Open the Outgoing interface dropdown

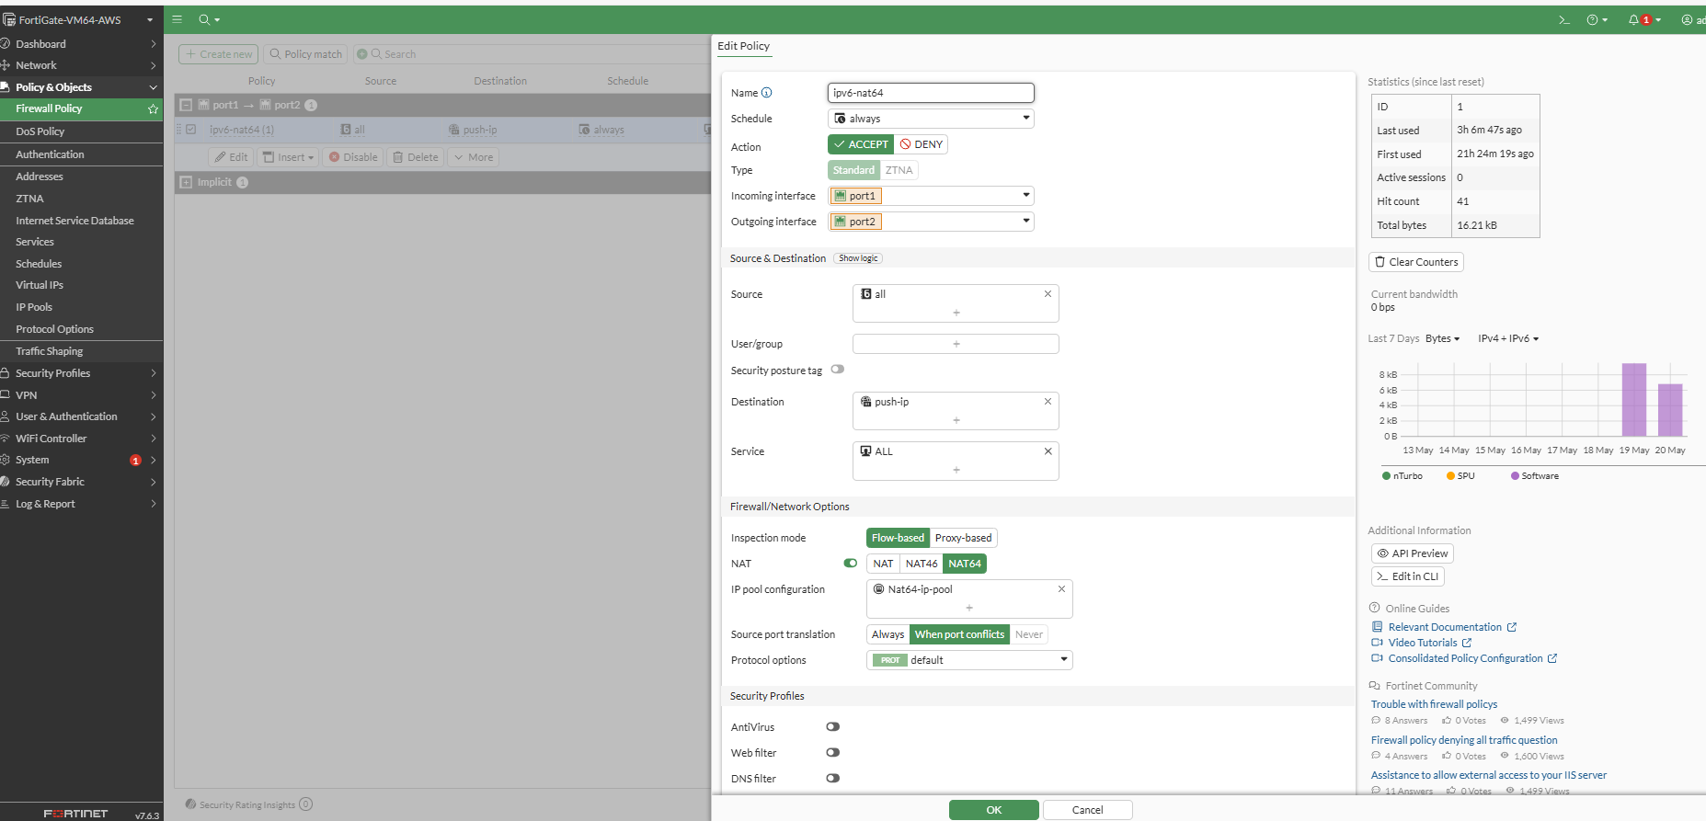pyautogui.click(x=931, y=222)
